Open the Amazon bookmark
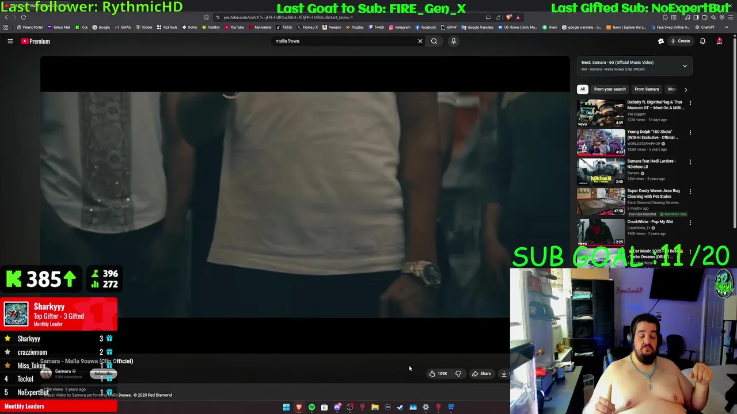737x414 pixels. pos(332,27)
